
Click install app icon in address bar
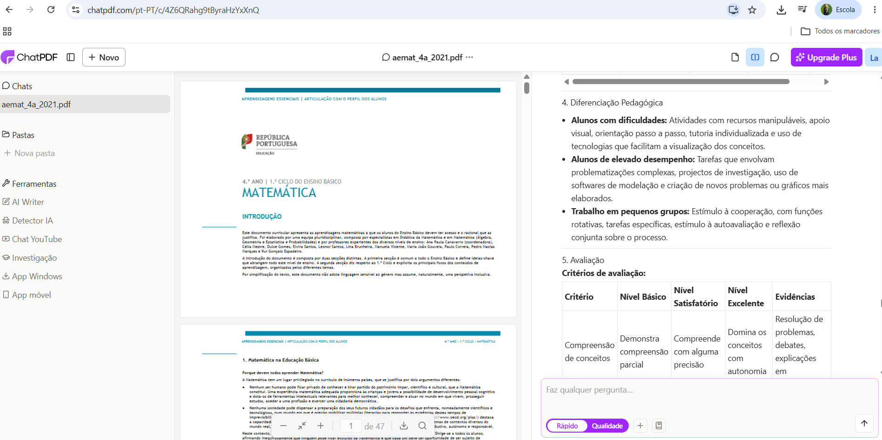[x=733, y=10]
